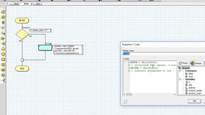Select the Switch icon in the toolbox
The width and height of the screenshot is (205, 115).
point(3,33)
